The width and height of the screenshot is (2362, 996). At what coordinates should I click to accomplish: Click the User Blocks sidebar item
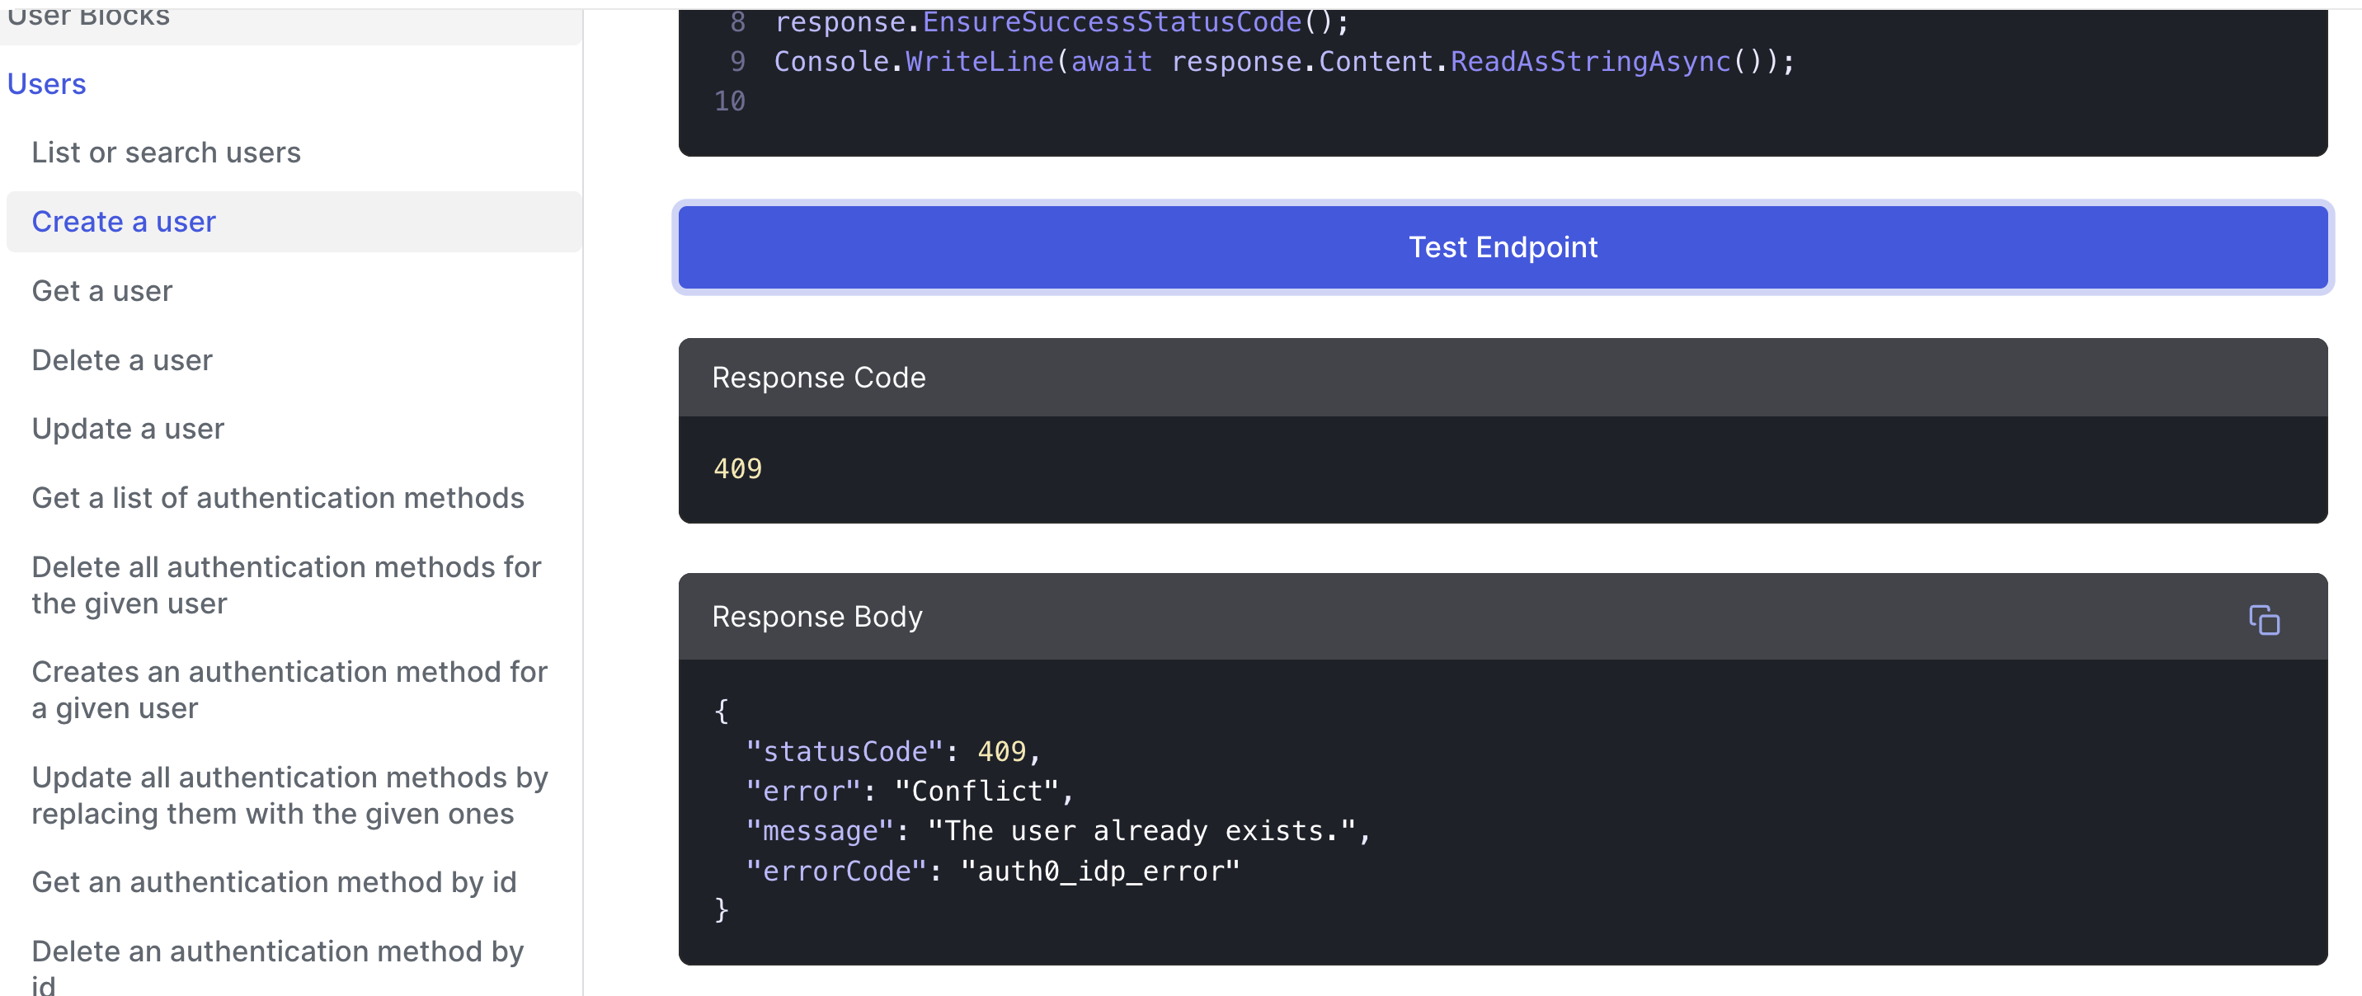89,18
